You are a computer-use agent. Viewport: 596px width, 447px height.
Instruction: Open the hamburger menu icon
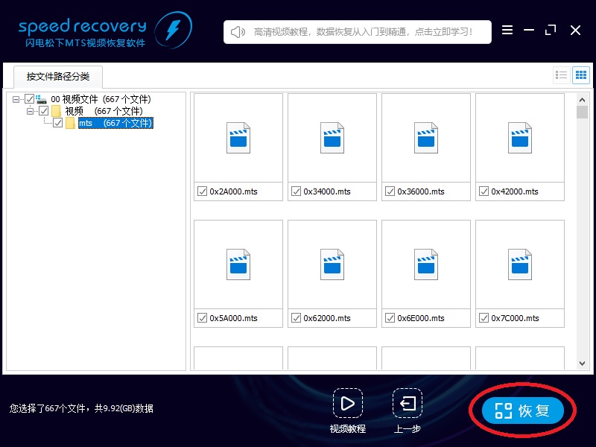point(507,30)
